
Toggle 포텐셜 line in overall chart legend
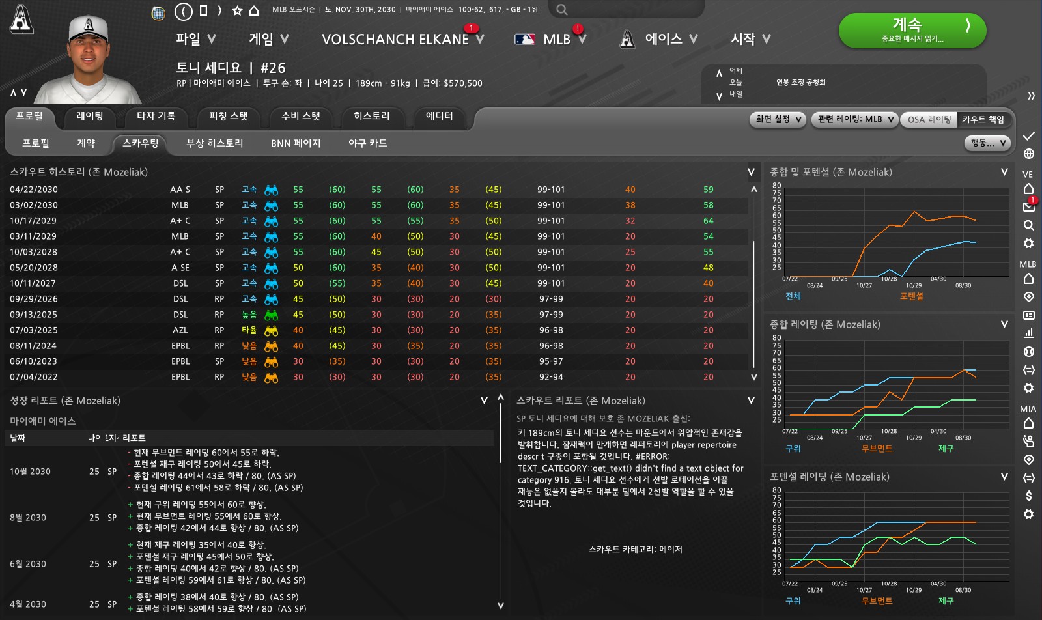(911, 296)
